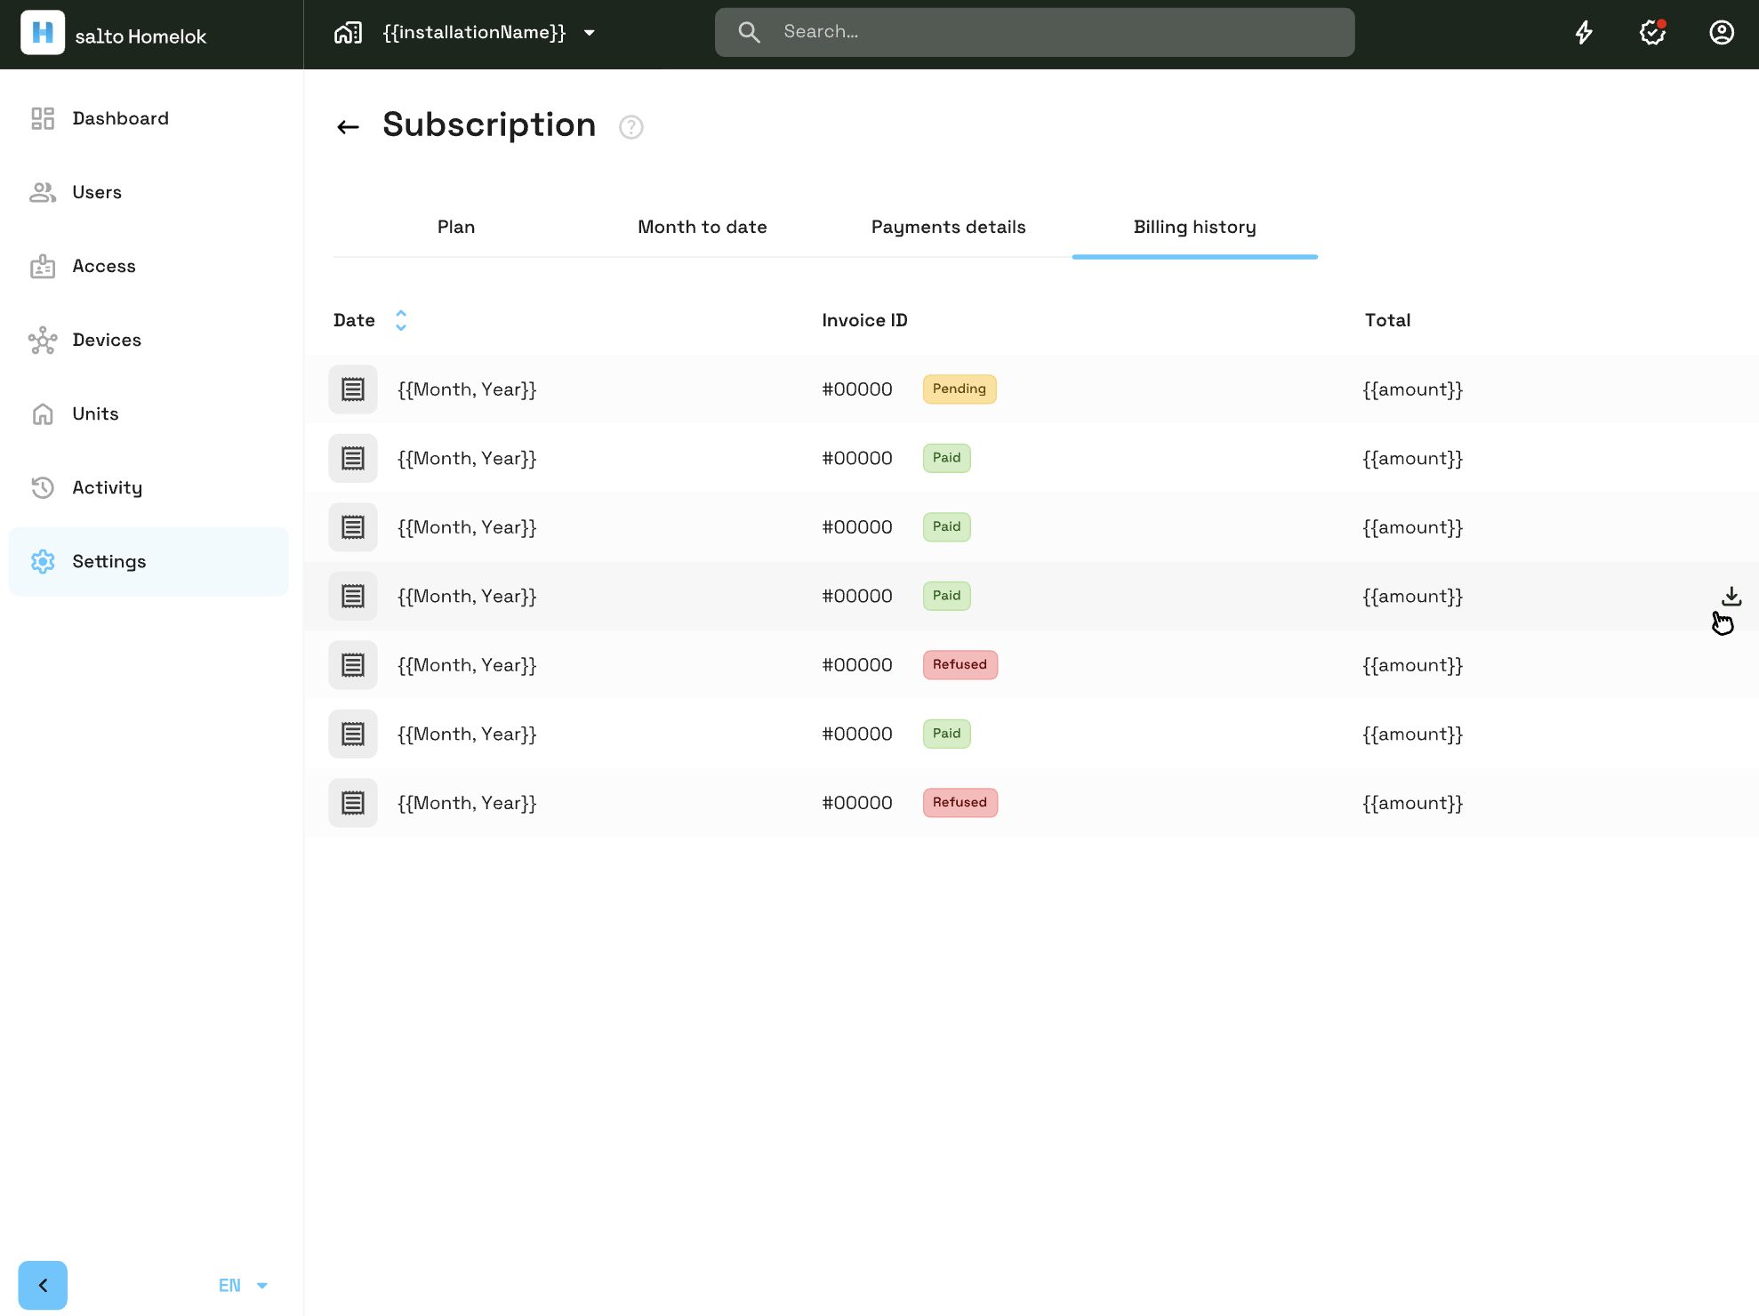Click the Pending status badge

click(960, 389)
